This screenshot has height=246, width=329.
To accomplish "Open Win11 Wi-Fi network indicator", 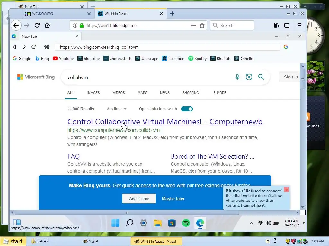I will pyautogui.click(x=260, y=223).
